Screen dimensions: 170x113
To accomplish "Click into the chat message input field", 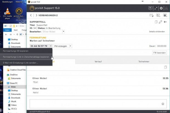I will (93, 104).
